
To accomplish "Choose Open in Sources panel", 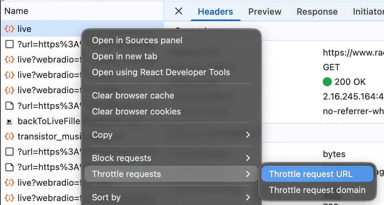I will pyautogui.click(x=171, y=40).
